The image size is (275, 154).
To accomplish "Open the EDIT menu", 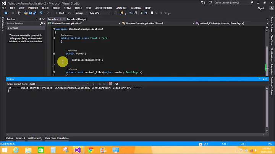I will click(13, 8).
